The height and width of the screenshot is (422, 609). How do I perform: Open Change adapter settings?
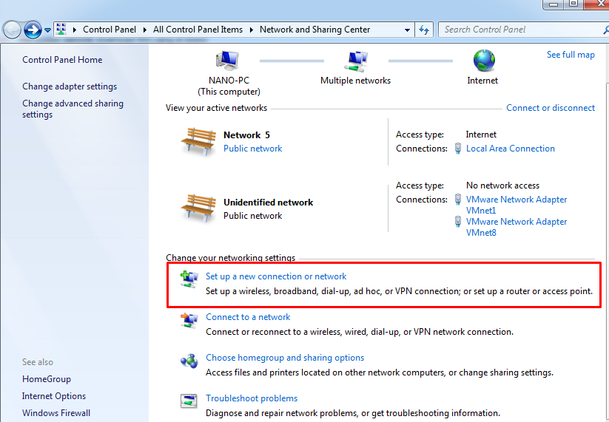[70, 86]
